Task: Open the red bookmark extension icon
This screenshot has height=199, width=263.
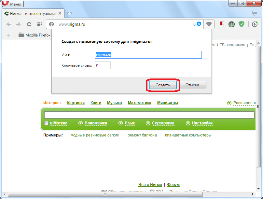Action: click(222, 24)
